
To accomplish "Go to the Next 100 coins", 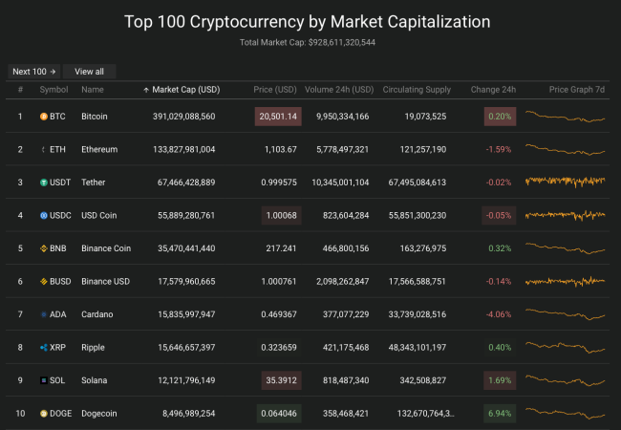I will tap(34, 72).
